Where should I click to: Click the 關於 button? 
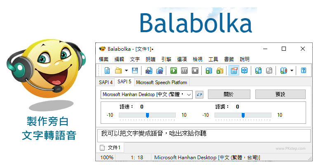229,94
